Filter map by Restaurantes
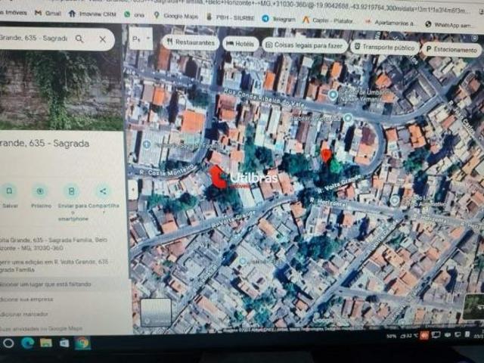The image size is (484, 363). tap(189, 43)
